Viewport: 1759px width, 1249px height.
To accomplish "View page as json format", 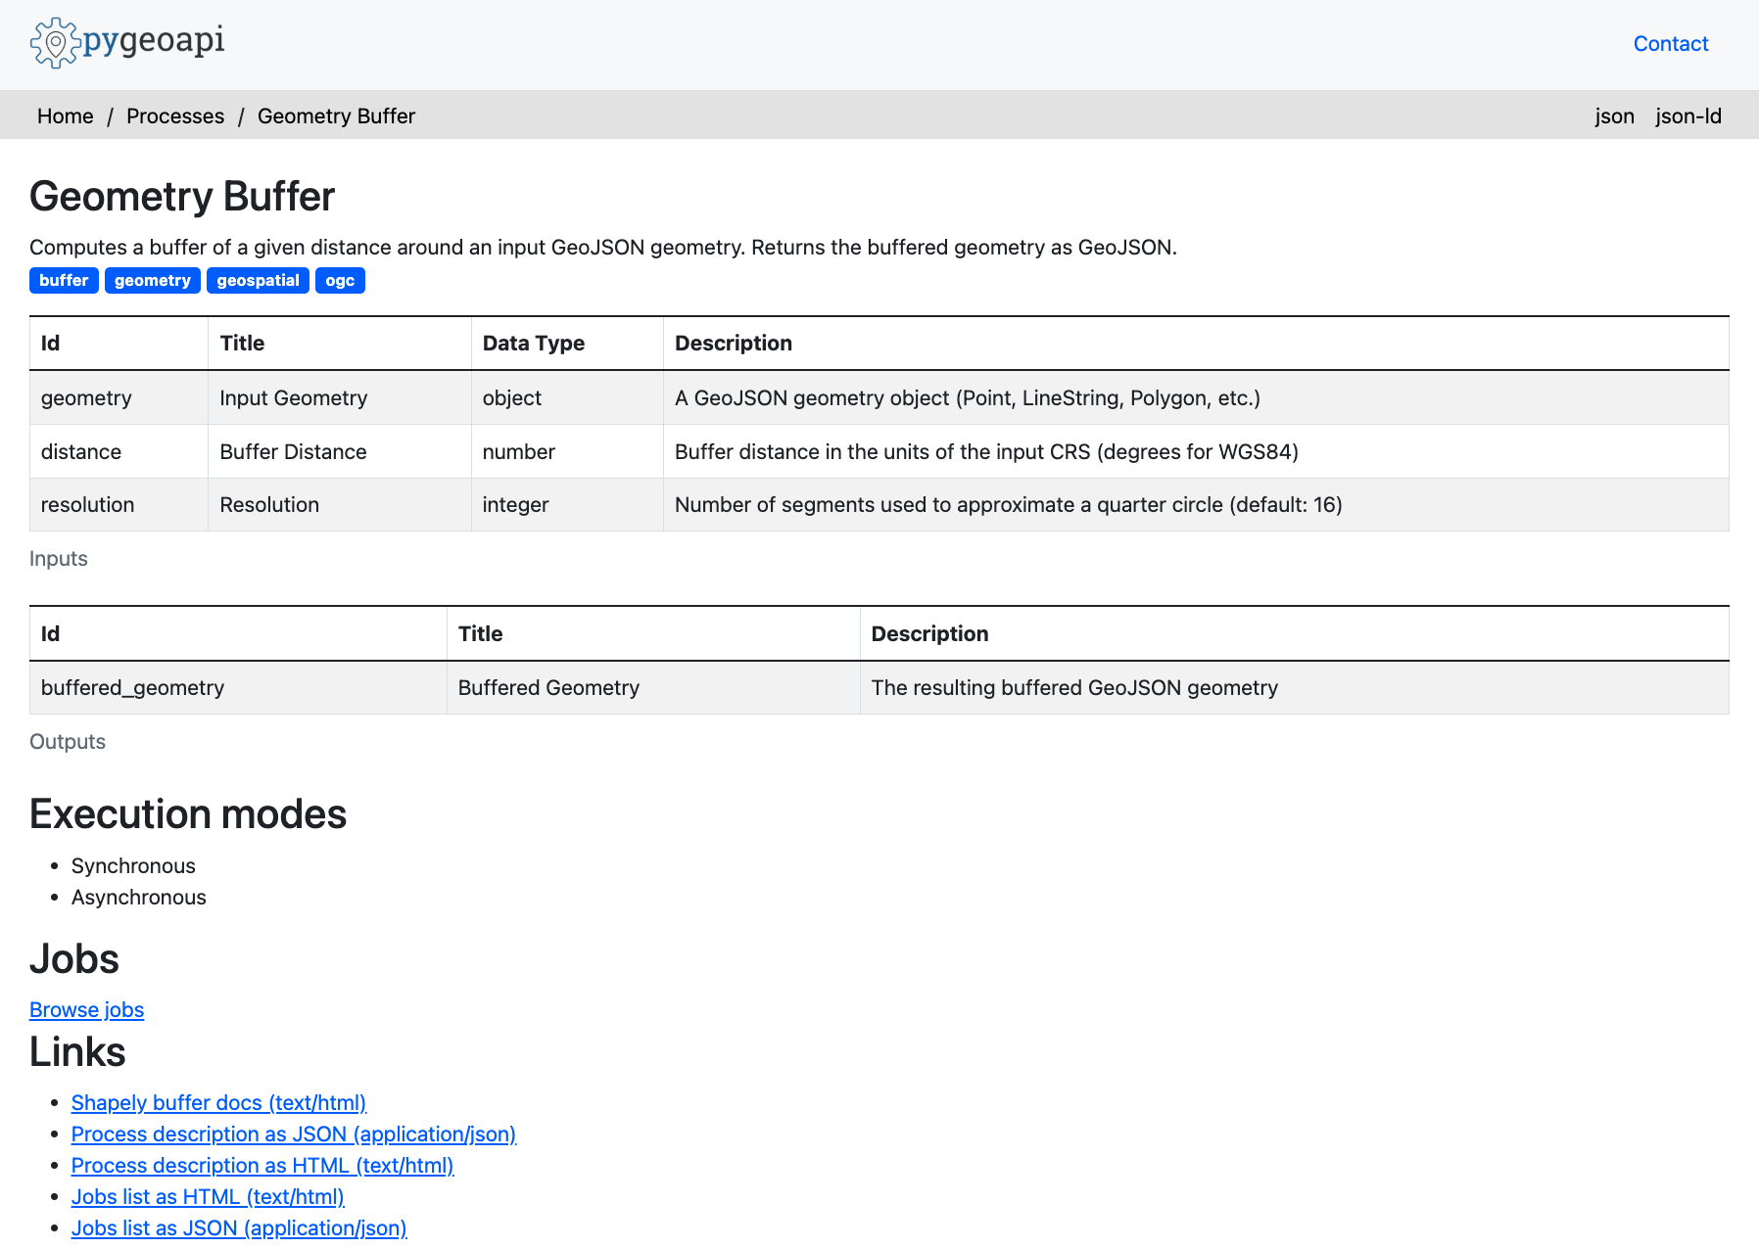I will coord(1614,116).
